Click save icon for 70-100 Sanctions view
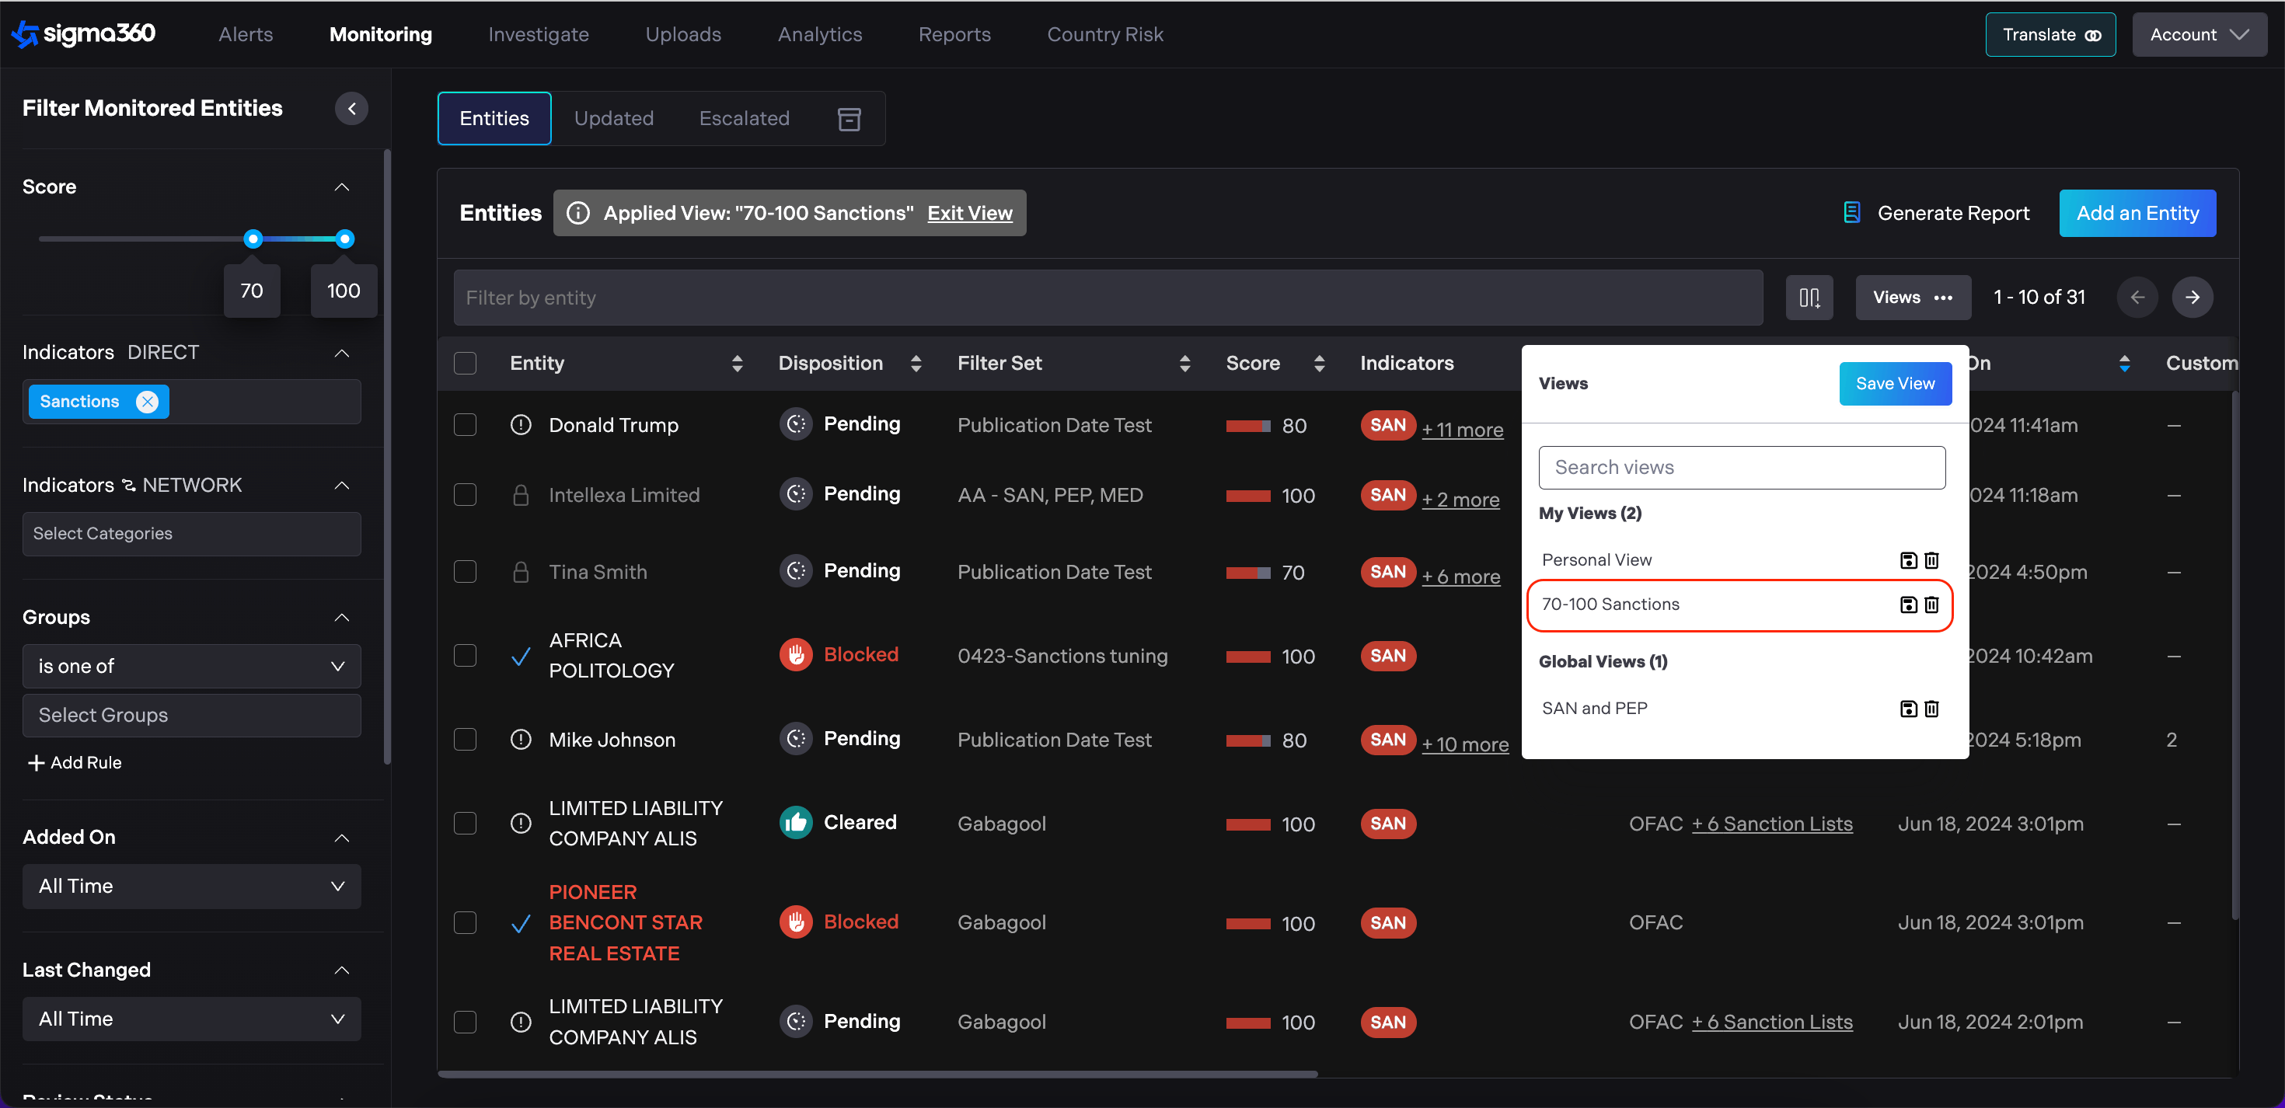This screenshot has height=1108, width=2285. [1908, 605]
